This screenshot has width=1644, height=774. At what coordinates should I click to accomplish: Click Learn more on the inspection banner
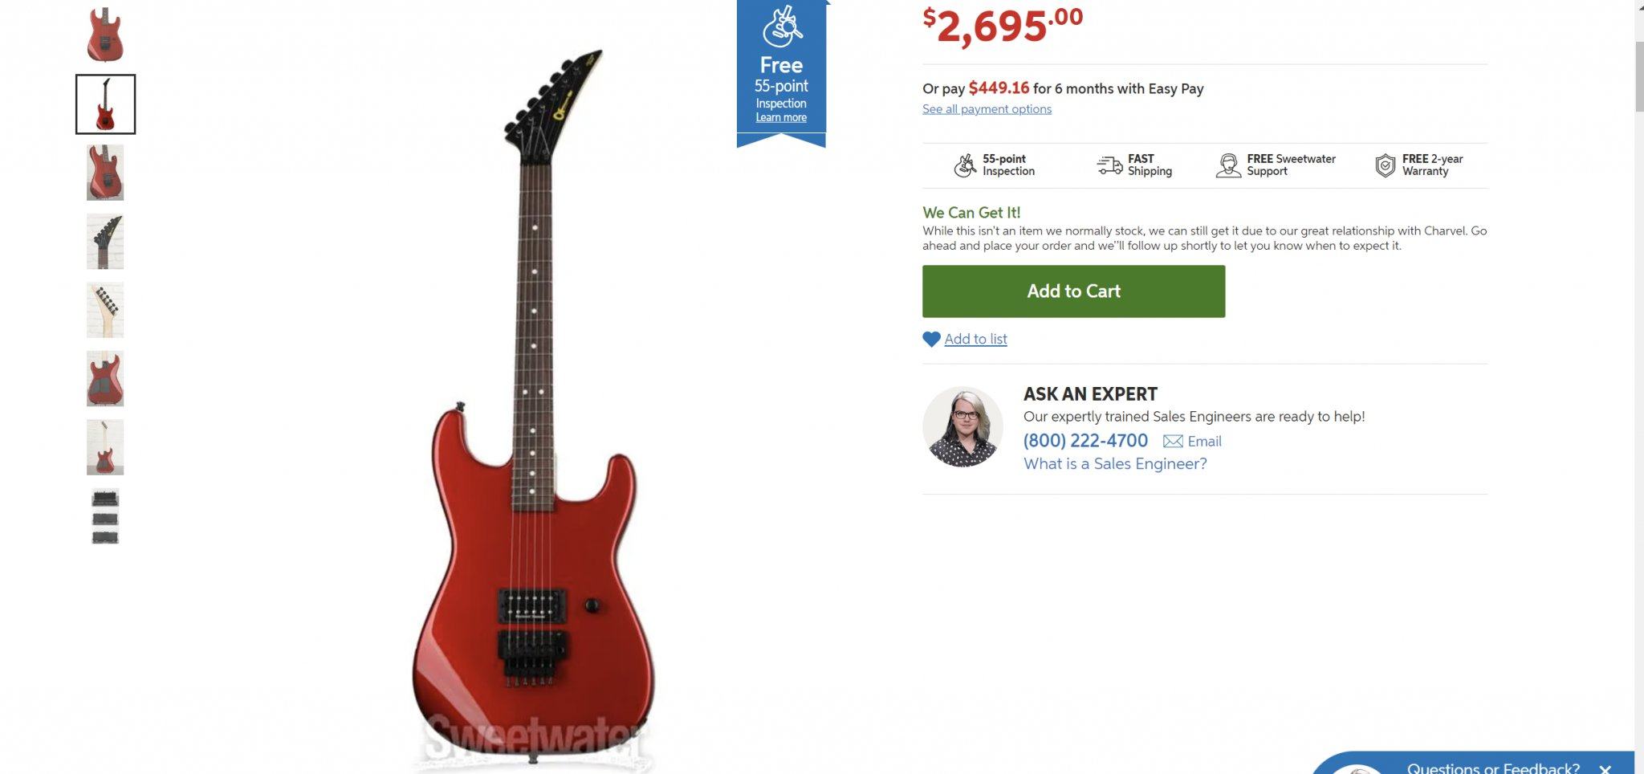tap(781, 117)
